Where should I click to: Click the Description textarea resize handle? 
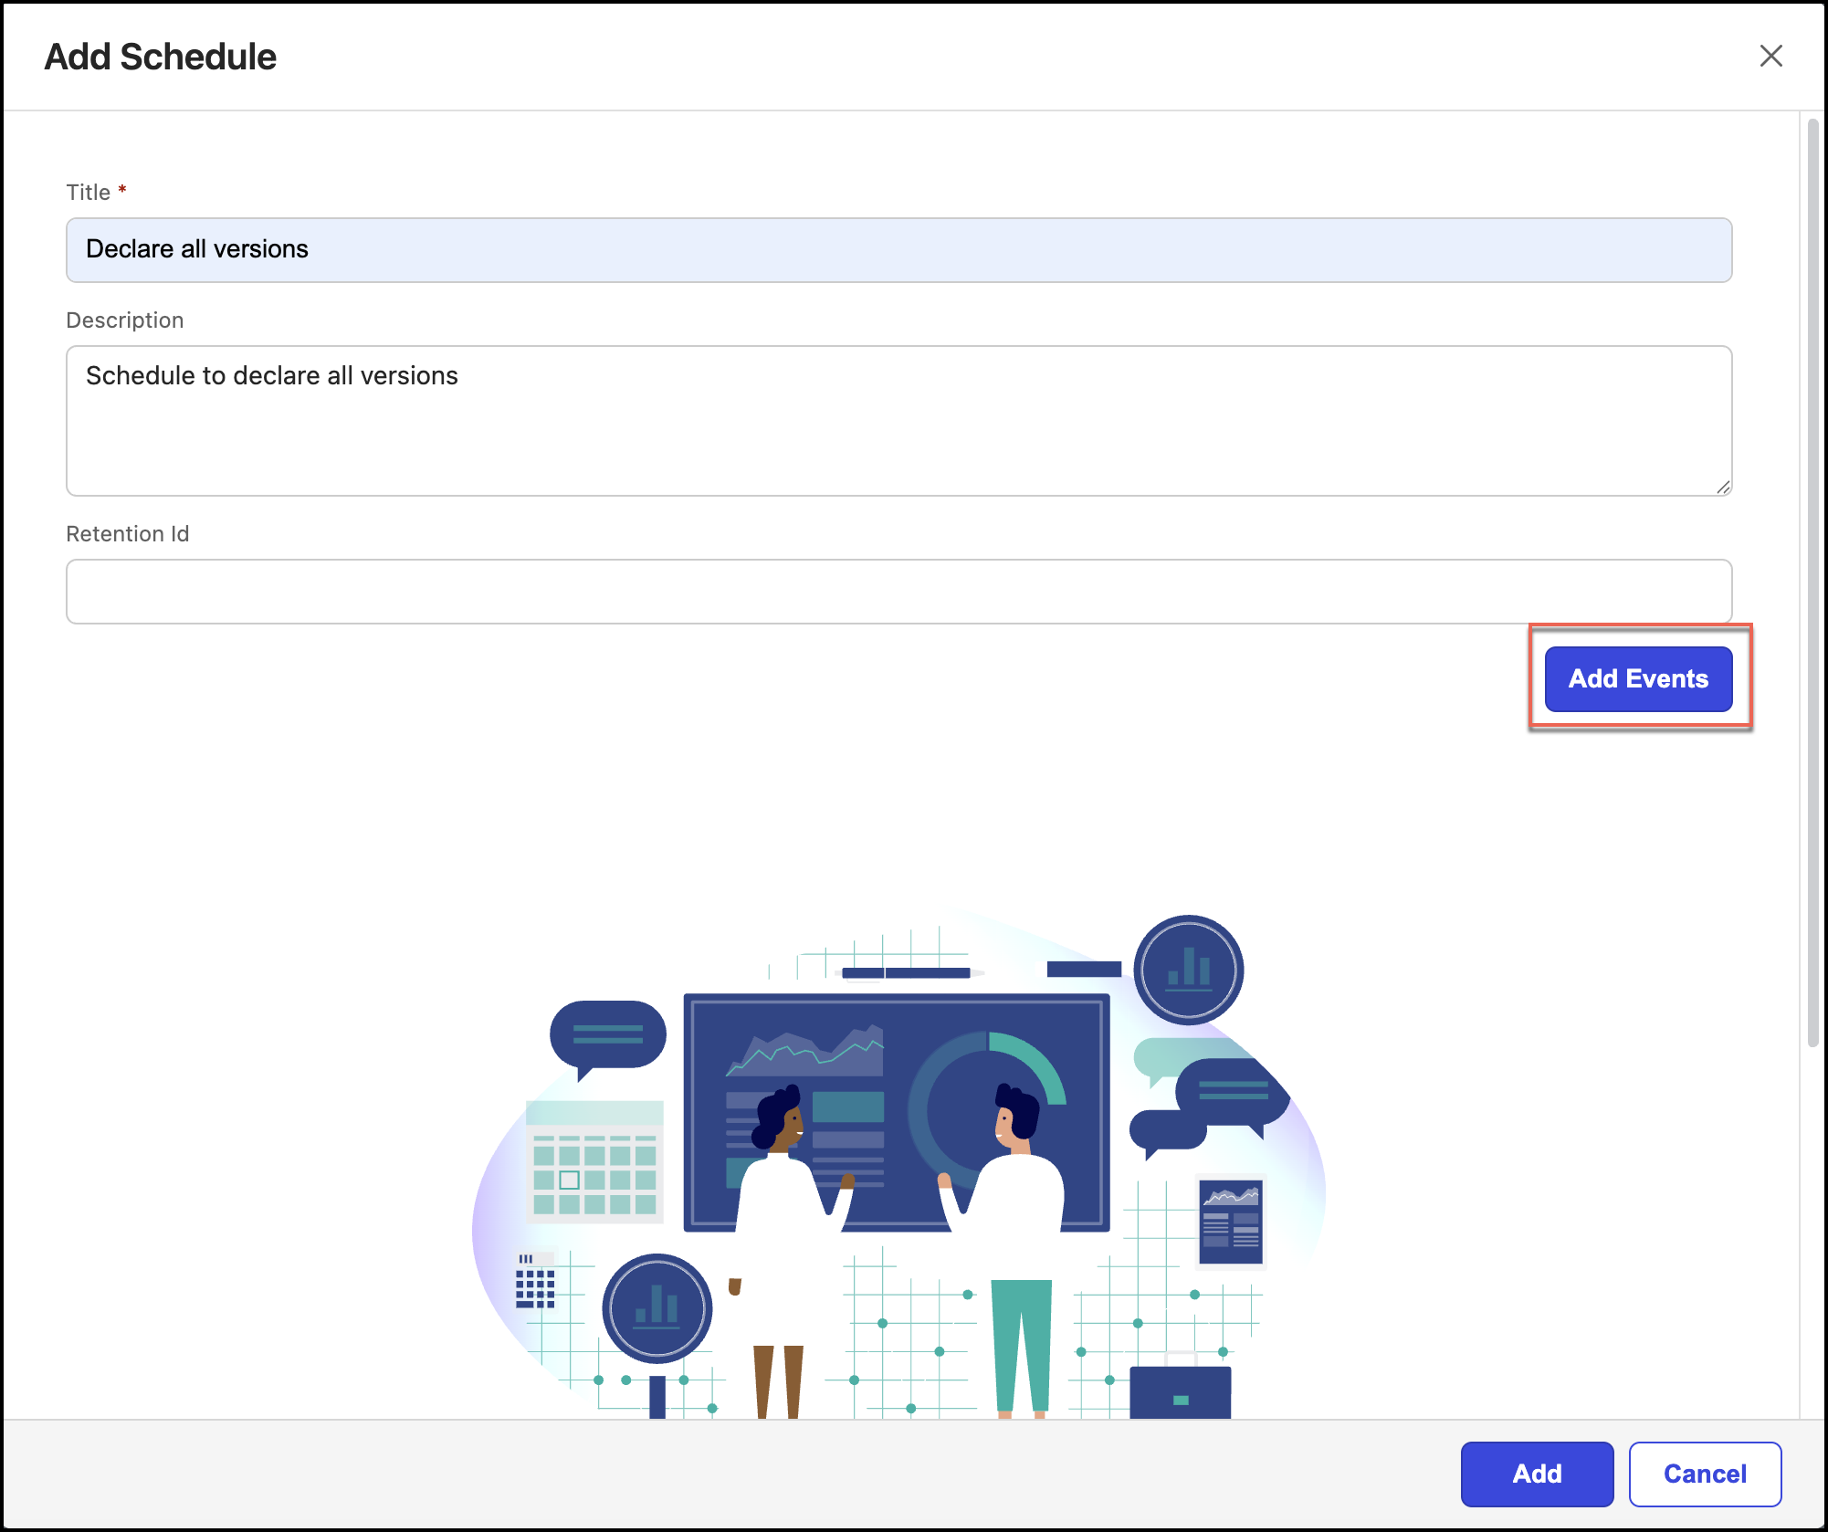[x=1722, y=488]
